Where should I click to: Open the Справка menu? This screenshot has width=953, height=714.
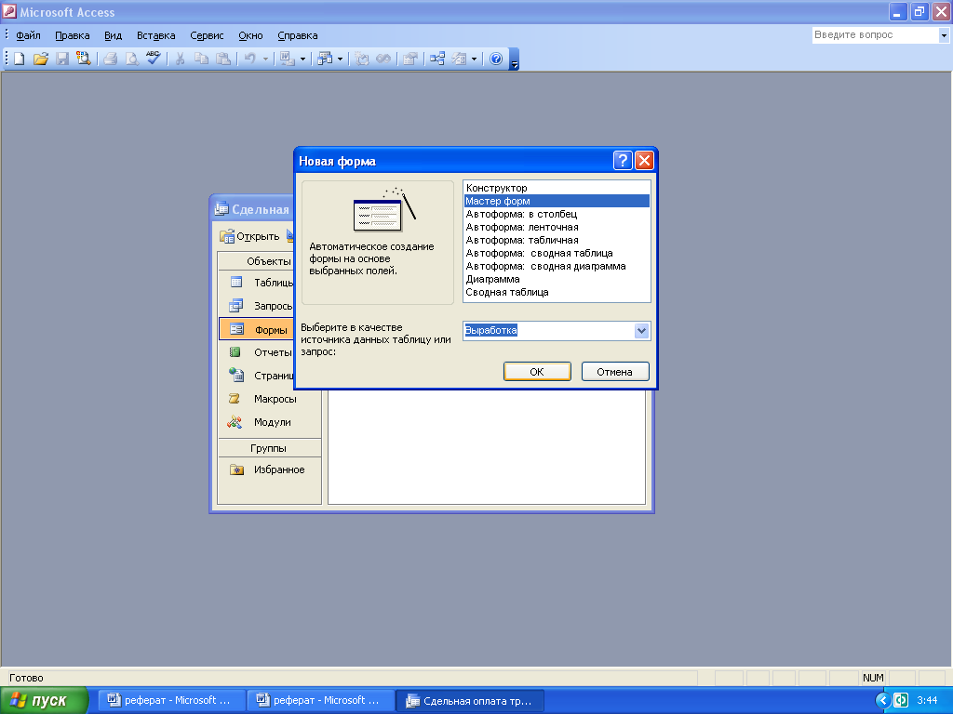297,35
